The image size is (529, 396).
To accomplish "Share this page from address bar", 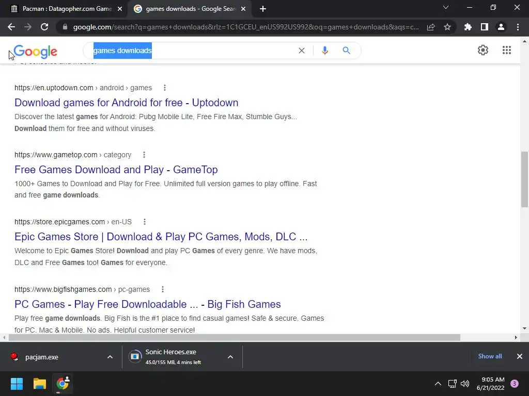I will (431, 27).
